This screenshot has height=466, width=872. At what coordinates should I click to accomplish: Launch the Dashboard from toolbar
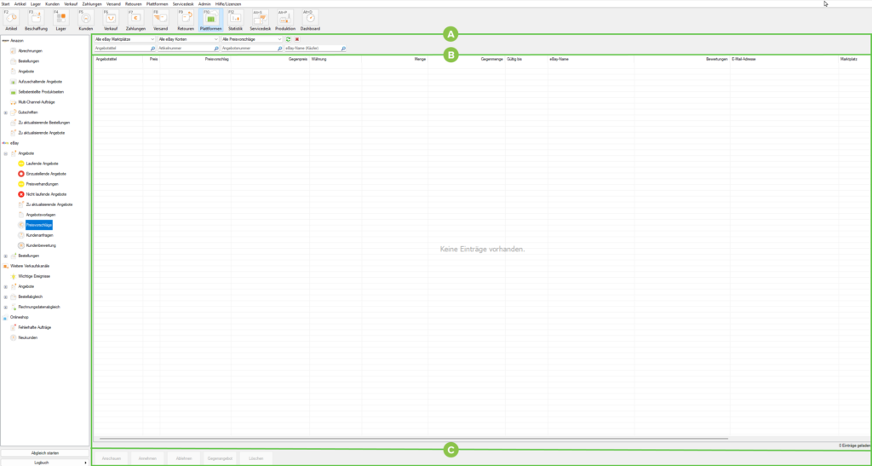[311, 20]
